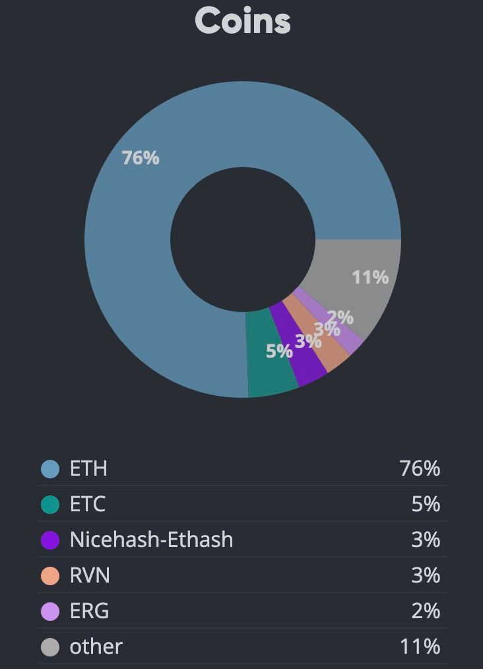
Task: Click the teal ETC legend color dot
Action: click(x=50, y=505)
